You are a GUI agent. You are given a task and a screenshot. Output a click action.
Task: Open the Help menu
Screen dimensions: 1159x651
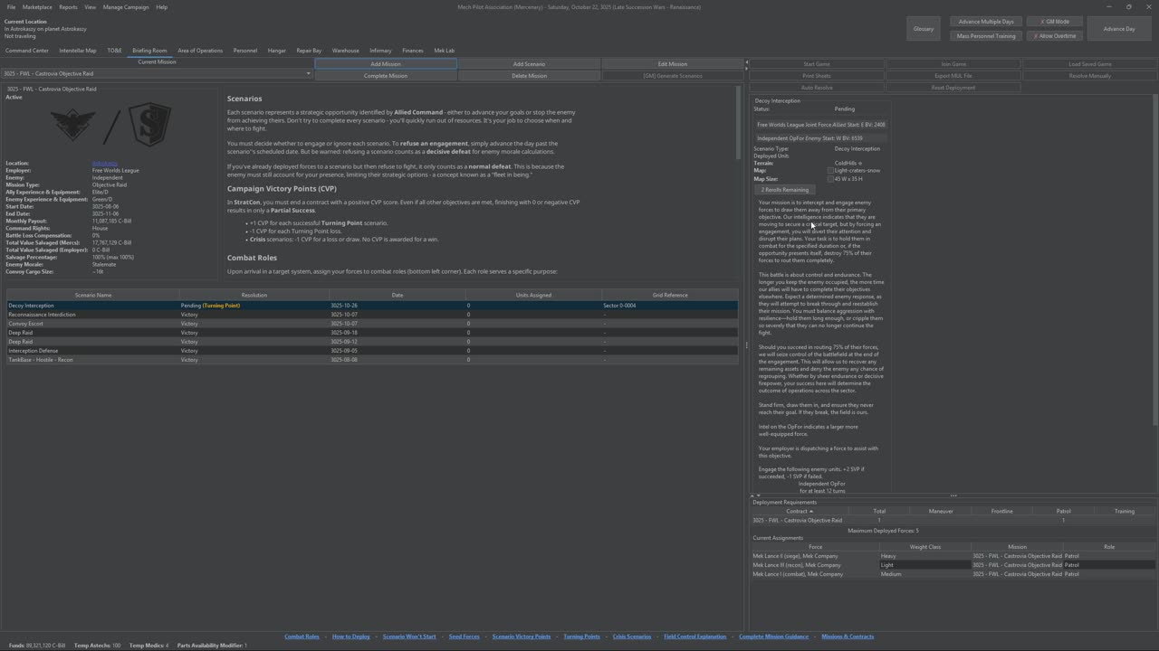pyautogui.click(x=161, y=7)
